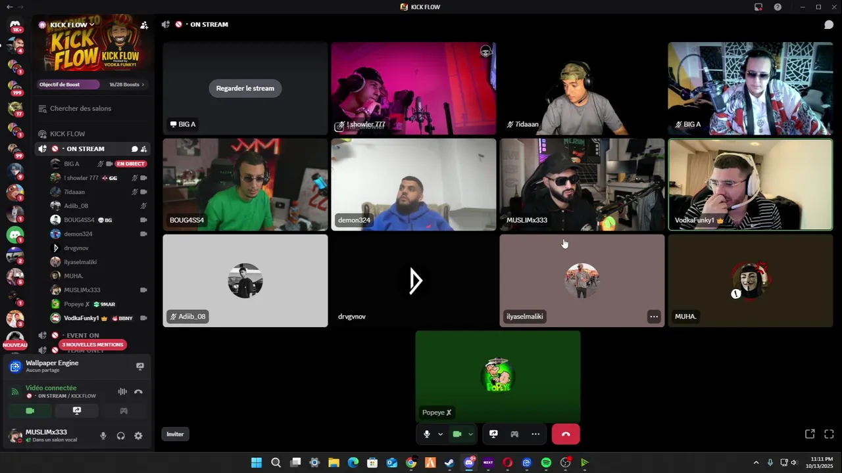
Task: Click Vidéo connectée status text
Action: pyautogui.click(x=51, y=388)
